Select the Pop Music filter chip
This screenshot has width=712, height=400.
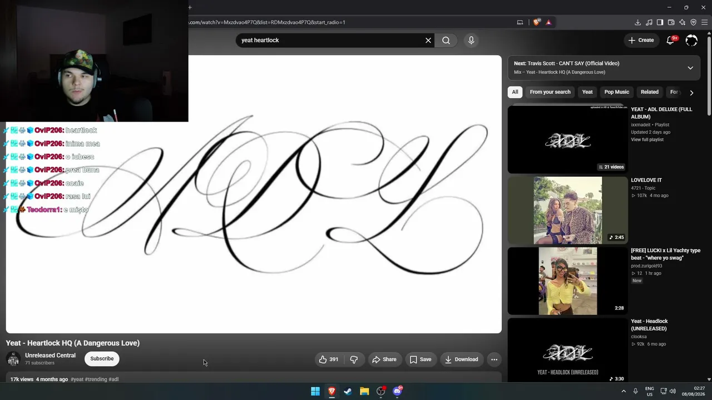pos(617,92)
